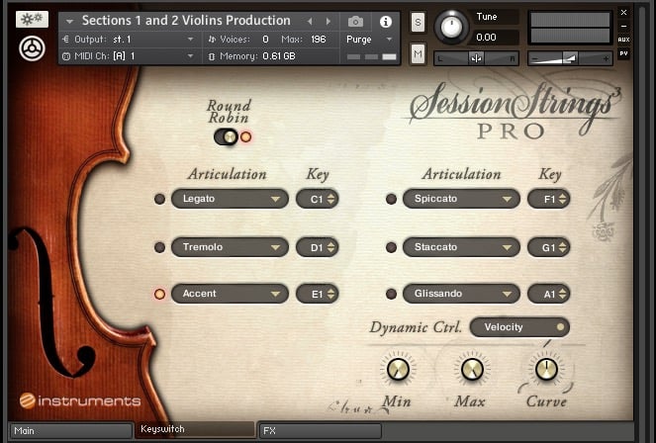Open the Tremolo articulation dropdown
Viewport: 656px width, 443px height.
[x=230, y=247]
